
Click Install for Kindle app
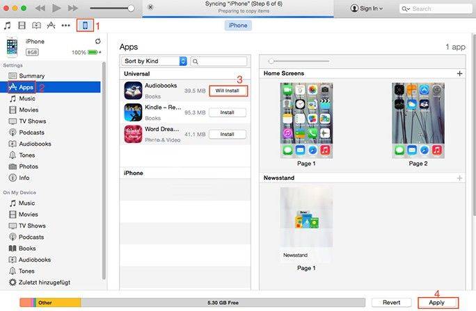(228, 112)
